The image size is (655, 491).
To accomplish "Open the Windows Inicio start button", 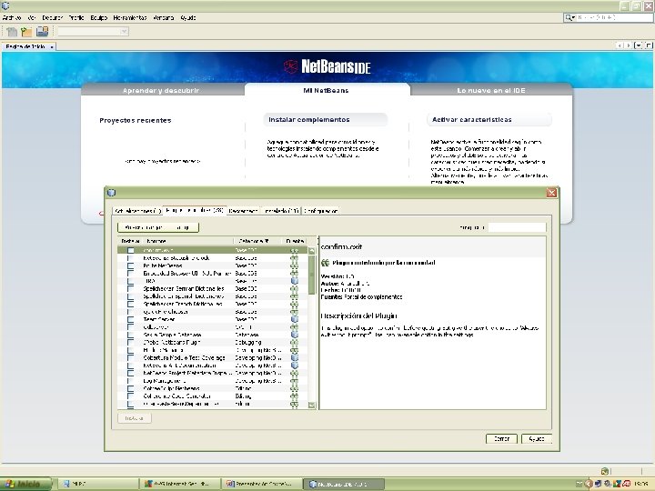I will [x=25, y=484].
